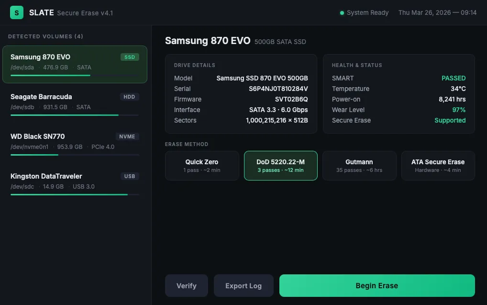Click the USB badge on Kingston DataTraveler
Screen dimensions: 487x305
click(130, 176)
